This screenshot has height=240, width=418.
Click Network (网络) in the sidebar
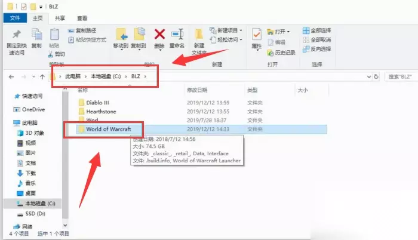(27, 226)
